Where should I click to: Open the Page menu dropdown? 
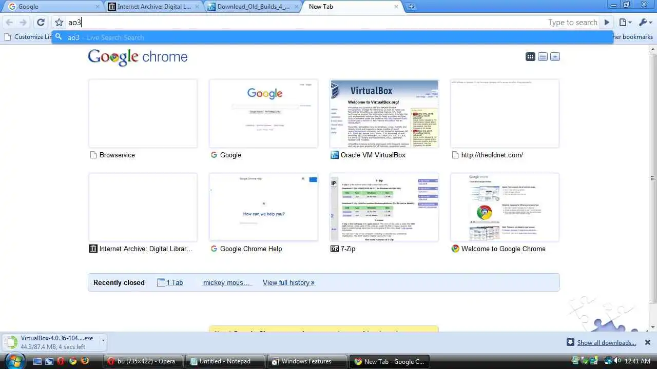(625, 23)
